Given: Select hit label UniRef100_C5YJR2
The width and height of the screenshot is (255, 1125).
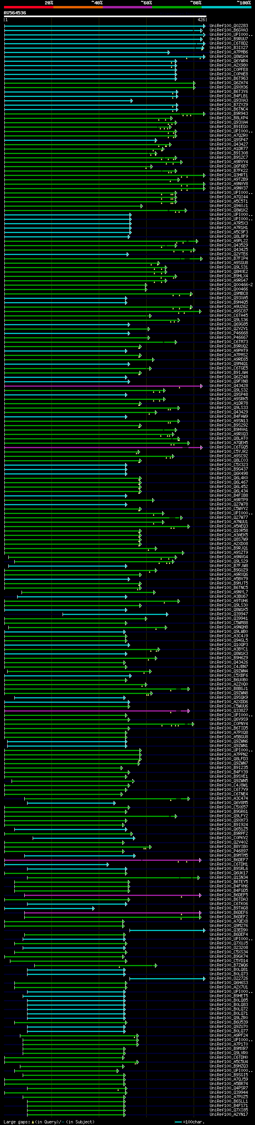Looking at the screenshot, I should tap(229, 451).
